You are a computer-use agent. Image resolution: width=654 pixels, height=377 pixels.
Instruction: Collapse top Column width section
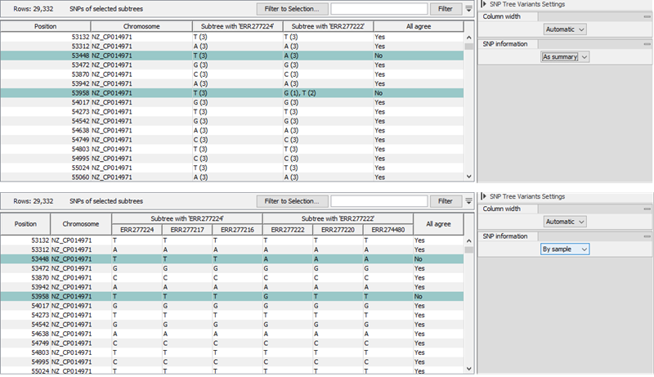(647, 16)
